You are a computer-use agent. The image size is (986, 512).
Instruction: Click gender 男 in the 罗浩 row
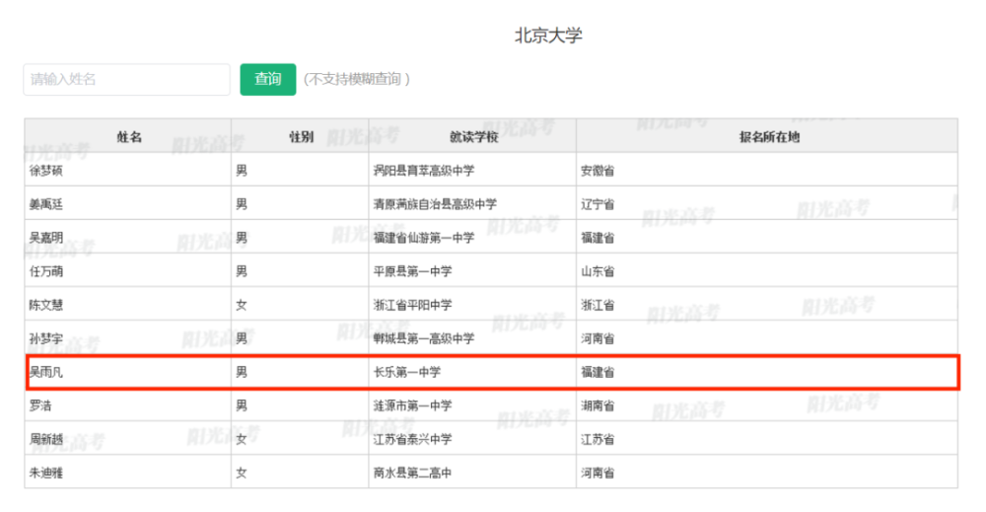[242, 405]
